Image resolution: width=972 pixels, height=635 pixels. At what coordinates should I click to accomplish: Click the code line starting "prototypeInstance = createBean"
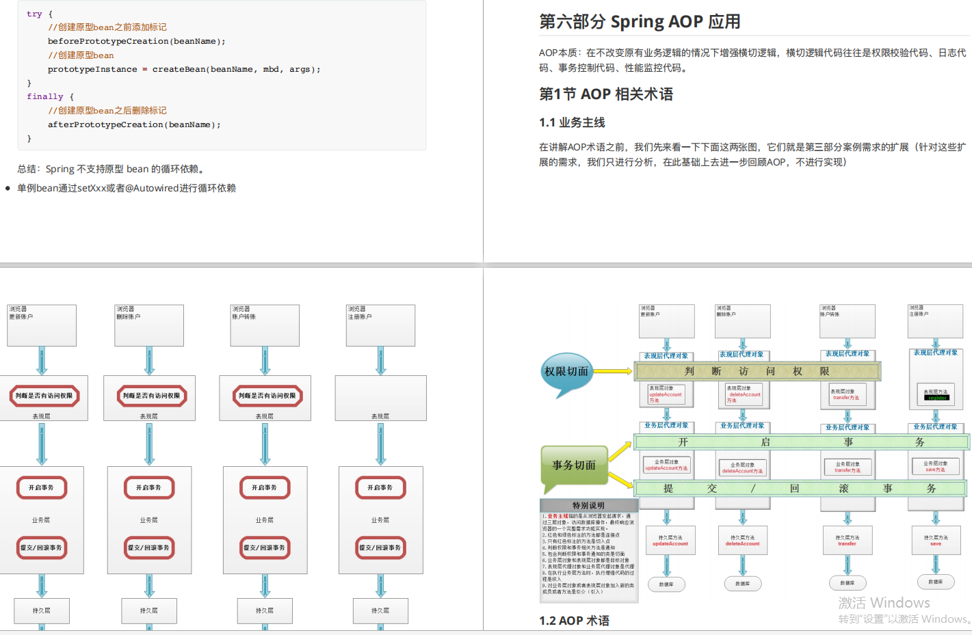tap(183, 69)
